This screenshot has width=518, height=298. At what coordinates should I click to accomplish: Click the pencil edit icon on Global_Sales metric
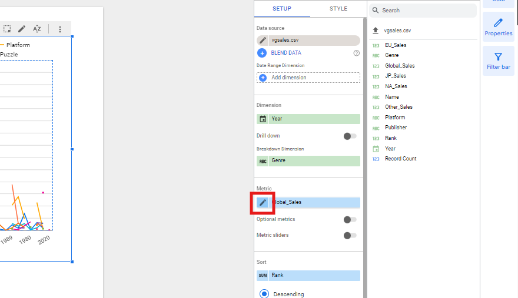point(263,202)
